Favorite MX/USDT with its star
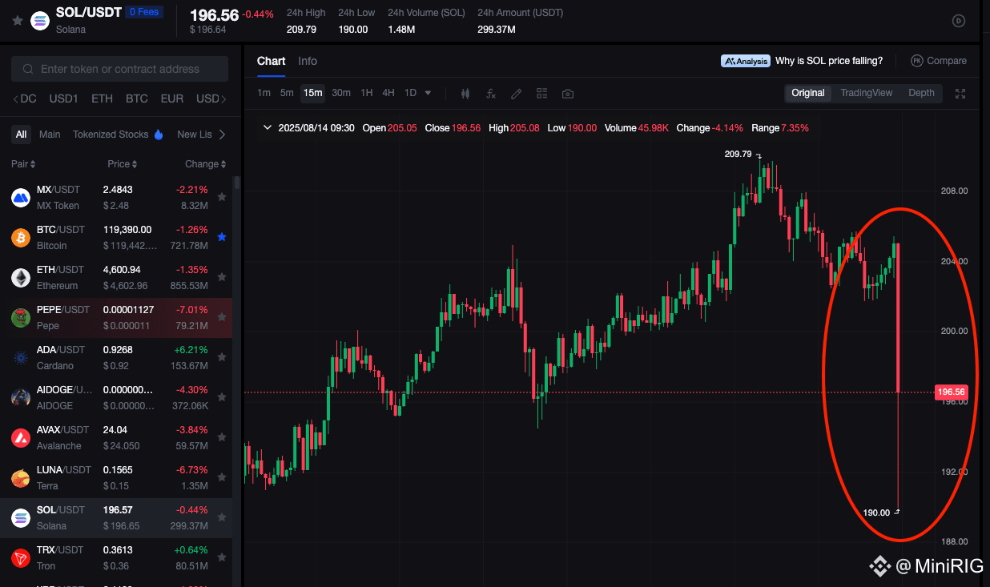990x587 pixels. point(222,197)
